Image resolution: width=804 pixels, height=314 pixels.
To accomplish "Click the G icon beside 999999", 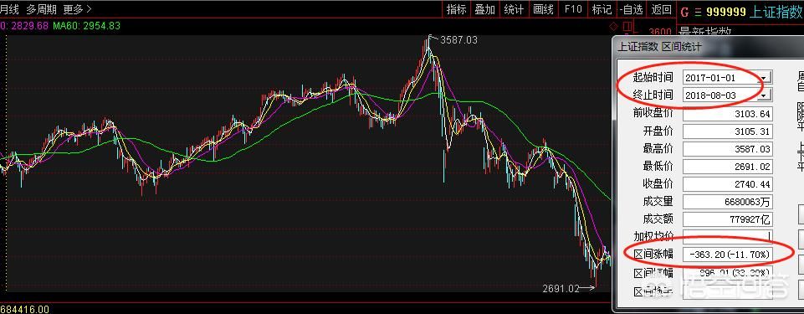I will pyautogui.click(x=684, y=13).
